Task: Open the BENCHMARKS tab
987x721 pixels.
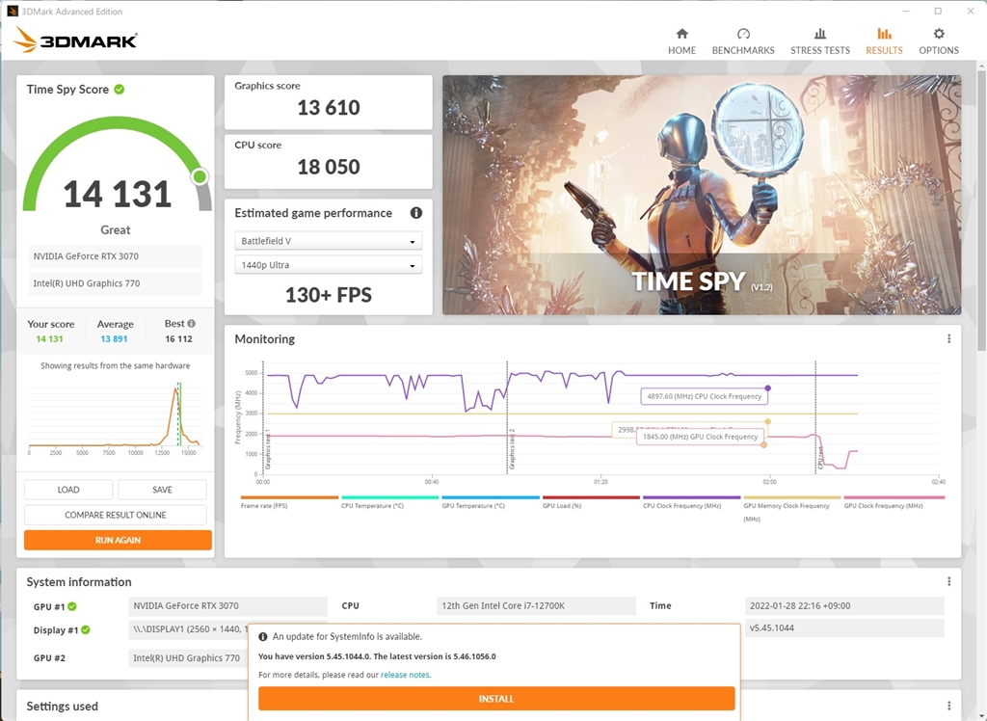Action: 743,41
